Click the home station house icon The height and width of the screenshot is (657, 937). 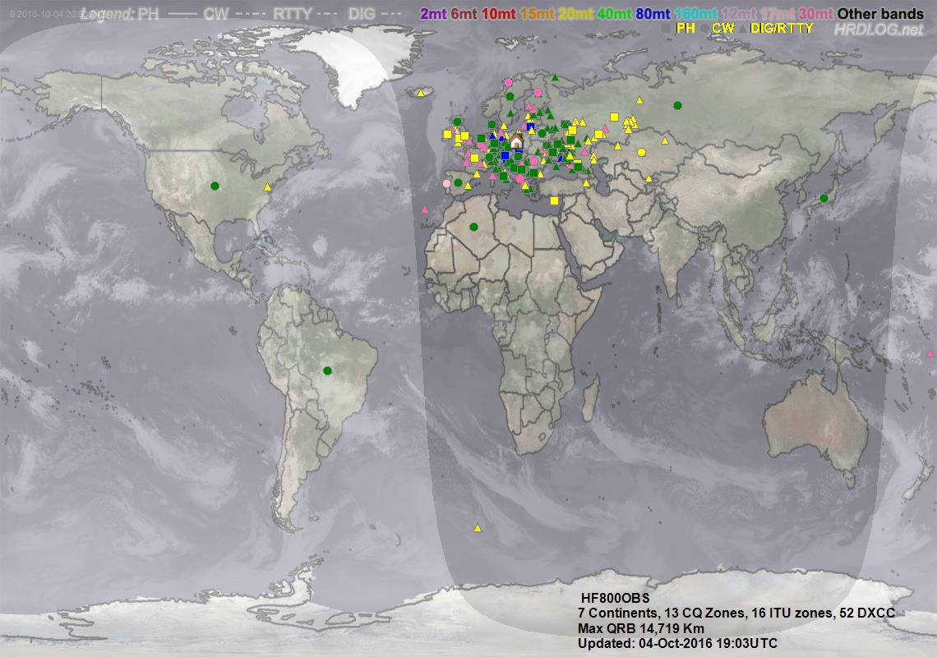tap(516, 143)
